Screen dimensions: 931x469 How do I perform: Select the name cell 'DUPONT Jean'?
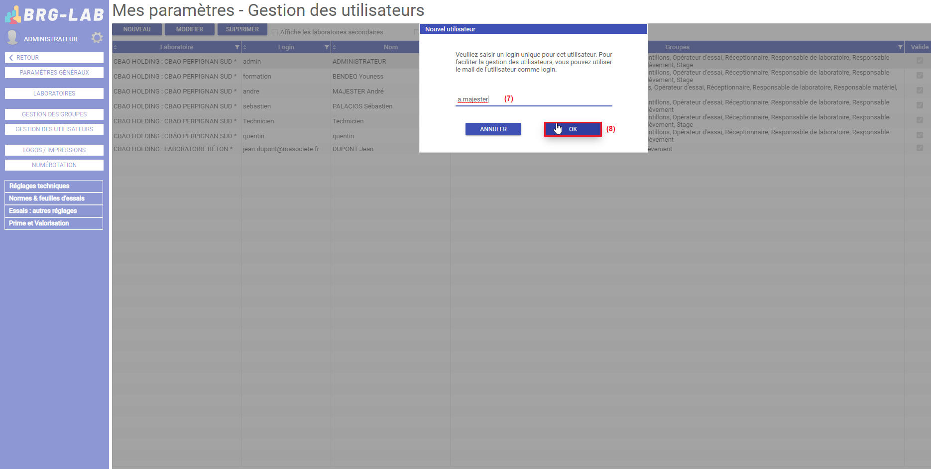353,149
